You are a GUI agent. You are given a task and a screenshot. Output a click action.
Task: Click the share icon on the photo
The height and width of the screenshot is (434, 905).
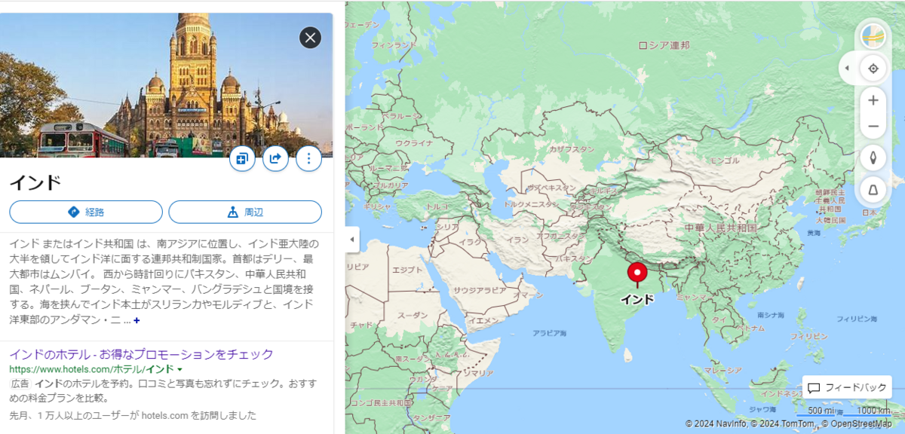(x=275, y=158)
